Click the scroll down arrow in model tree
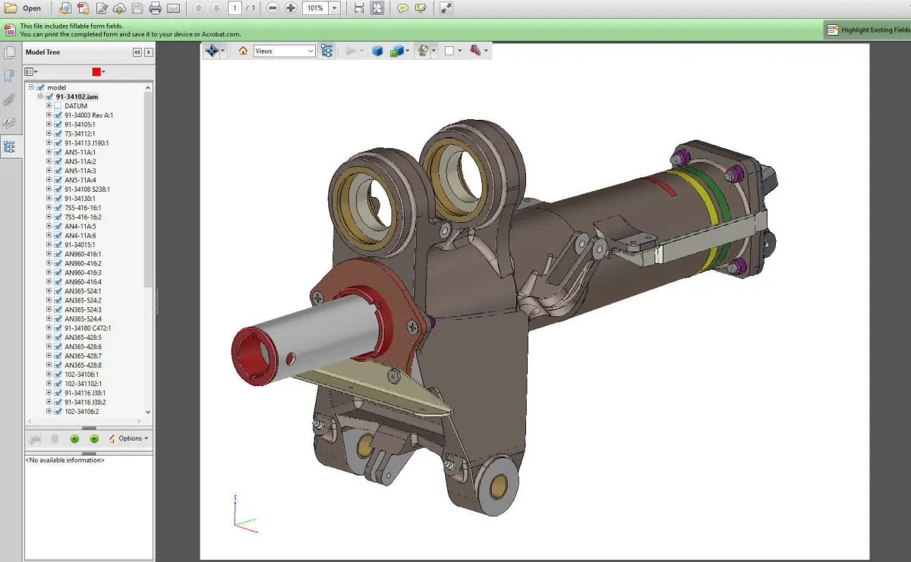911x562 pixels. tap(148, 412)
